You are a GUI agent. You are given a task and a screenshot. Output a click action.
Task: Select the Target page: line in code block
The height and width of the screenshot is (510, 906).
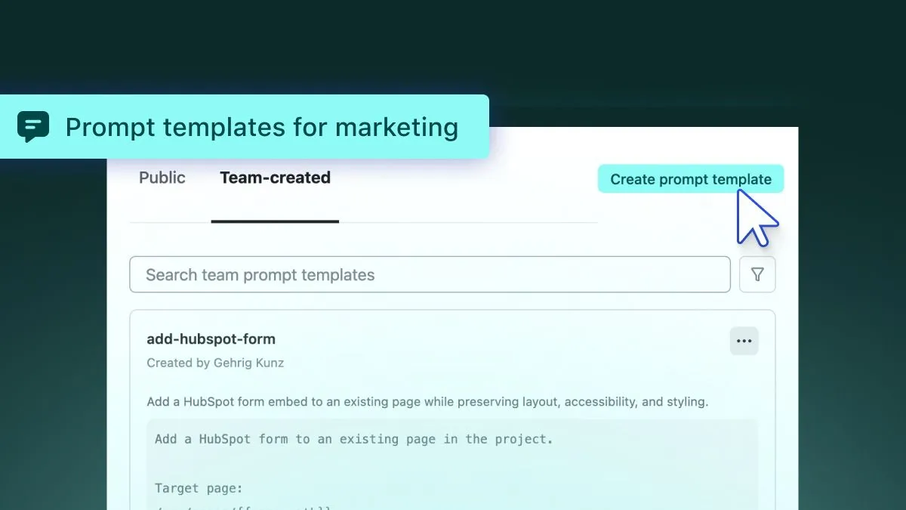pyautogui.click(x=199, y=488)
